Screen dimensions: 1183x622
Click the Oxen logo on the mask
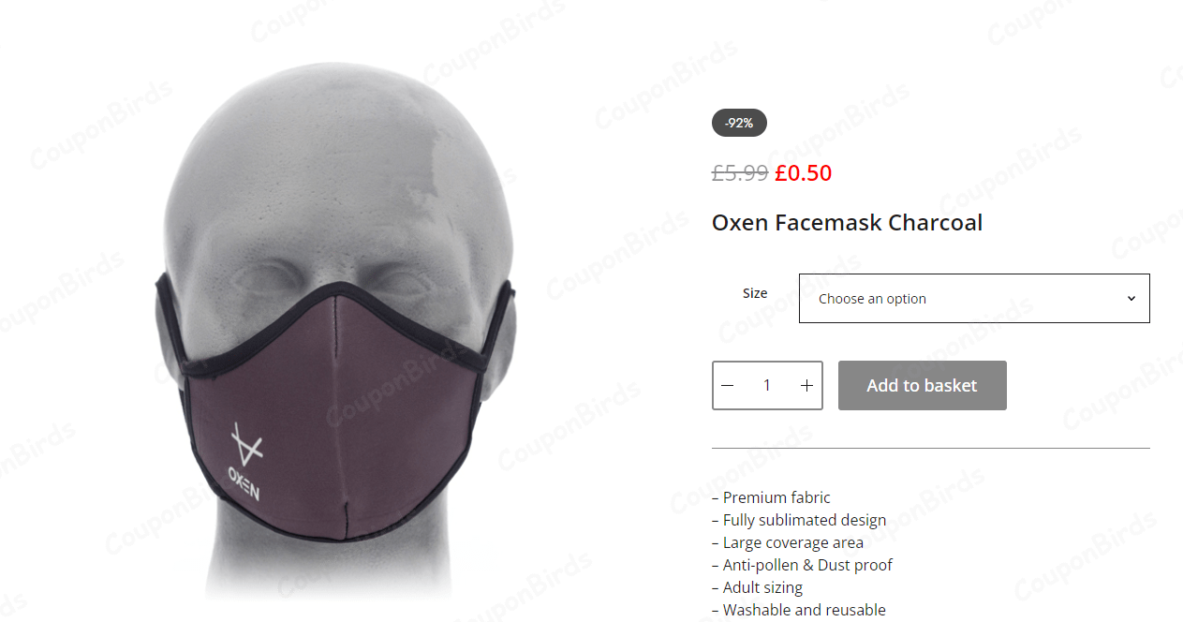[x=244, y=463]
